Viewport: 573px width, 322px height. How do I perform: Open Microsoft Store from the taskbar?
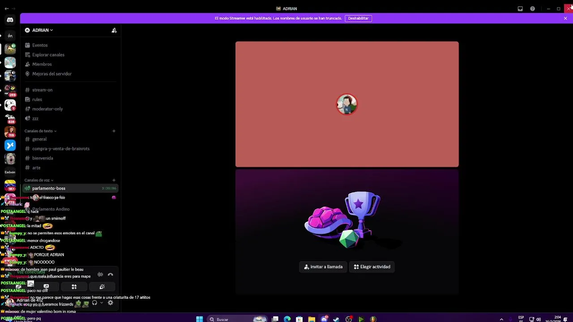click(x=299, y=319)
